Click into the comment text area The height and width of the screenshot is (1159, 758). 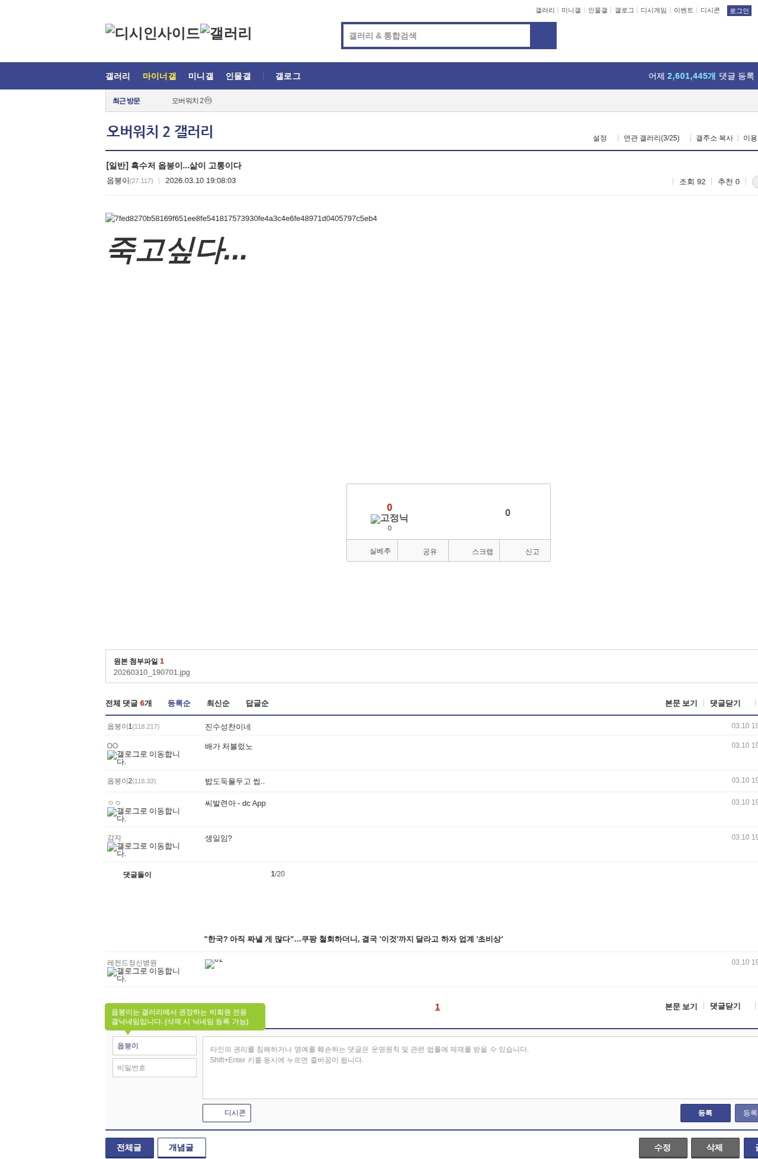(x=480, y=1068)
